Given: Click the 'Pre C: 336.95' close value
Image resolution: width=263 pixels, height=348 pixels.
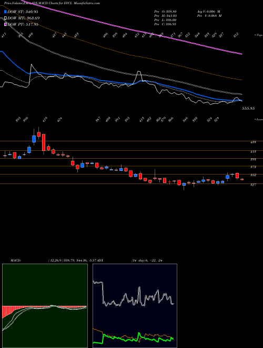Looking at the screenshot, I should tap(165, 24).
